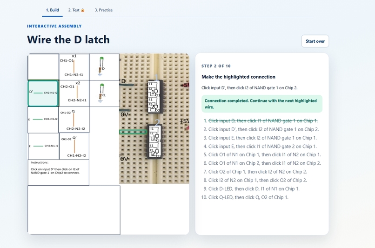Select the E to CH1-N1-I2 wire cell
The image size is (375, 248).
click(x=43, y=120)
